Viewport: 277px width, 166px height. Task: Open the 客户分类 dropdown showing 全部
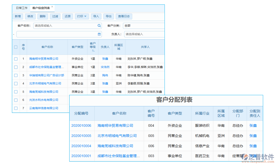tap(144, 25)
